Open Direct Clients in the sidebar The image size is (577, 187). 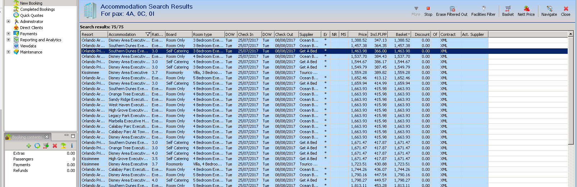[x=31, y=28]
